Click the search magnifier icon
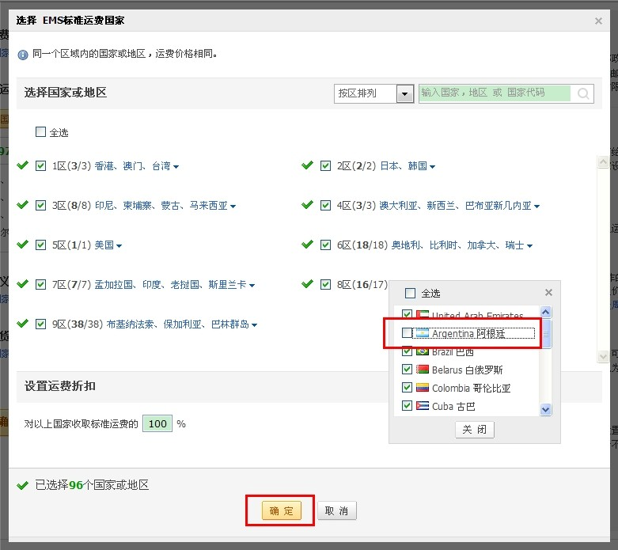The width and height of the screenshot is (618, 550). click(583, 93)
